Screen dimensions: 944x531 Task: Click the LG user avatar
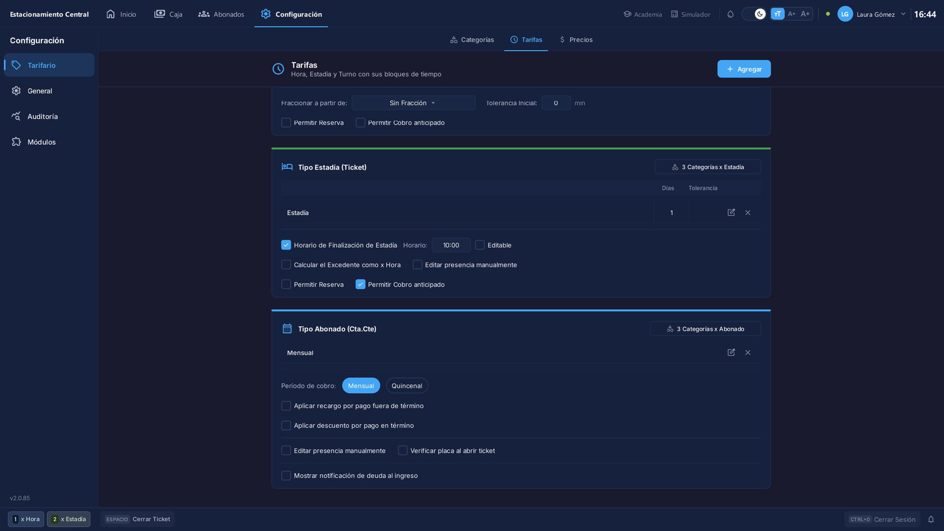click(845, 14)
